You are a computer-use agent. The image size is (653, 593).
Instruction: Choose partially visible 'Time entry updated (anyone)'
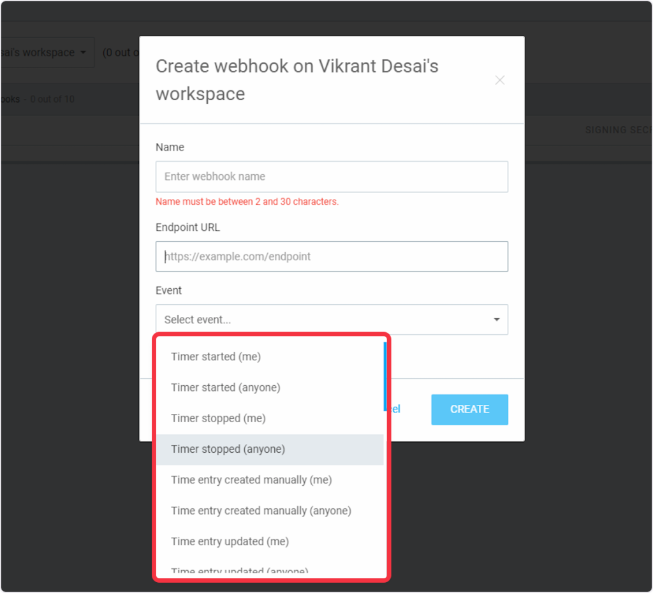tap(239, 571)
